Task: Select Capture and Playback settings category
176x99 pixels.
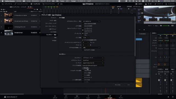Action: click(49, 35)
